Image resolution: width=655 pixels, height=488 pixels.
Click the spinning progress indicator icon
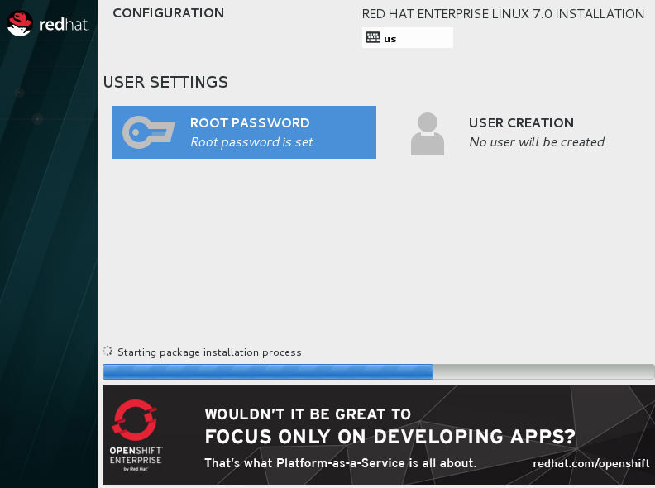[108, 351]
